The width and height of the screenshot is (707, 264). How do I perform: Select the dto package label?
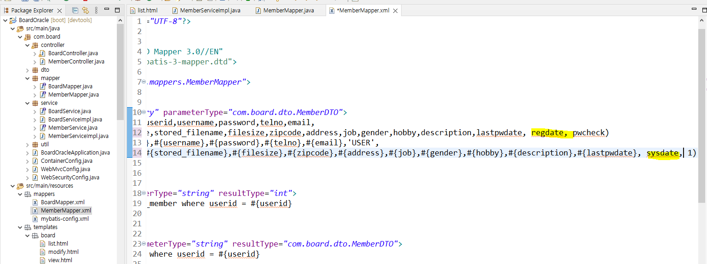tap(45, 70)
